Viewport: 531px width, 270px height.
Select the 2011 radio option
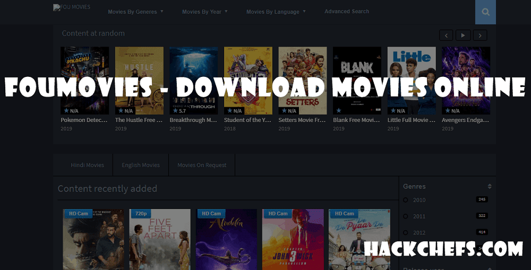pos(405,216)
